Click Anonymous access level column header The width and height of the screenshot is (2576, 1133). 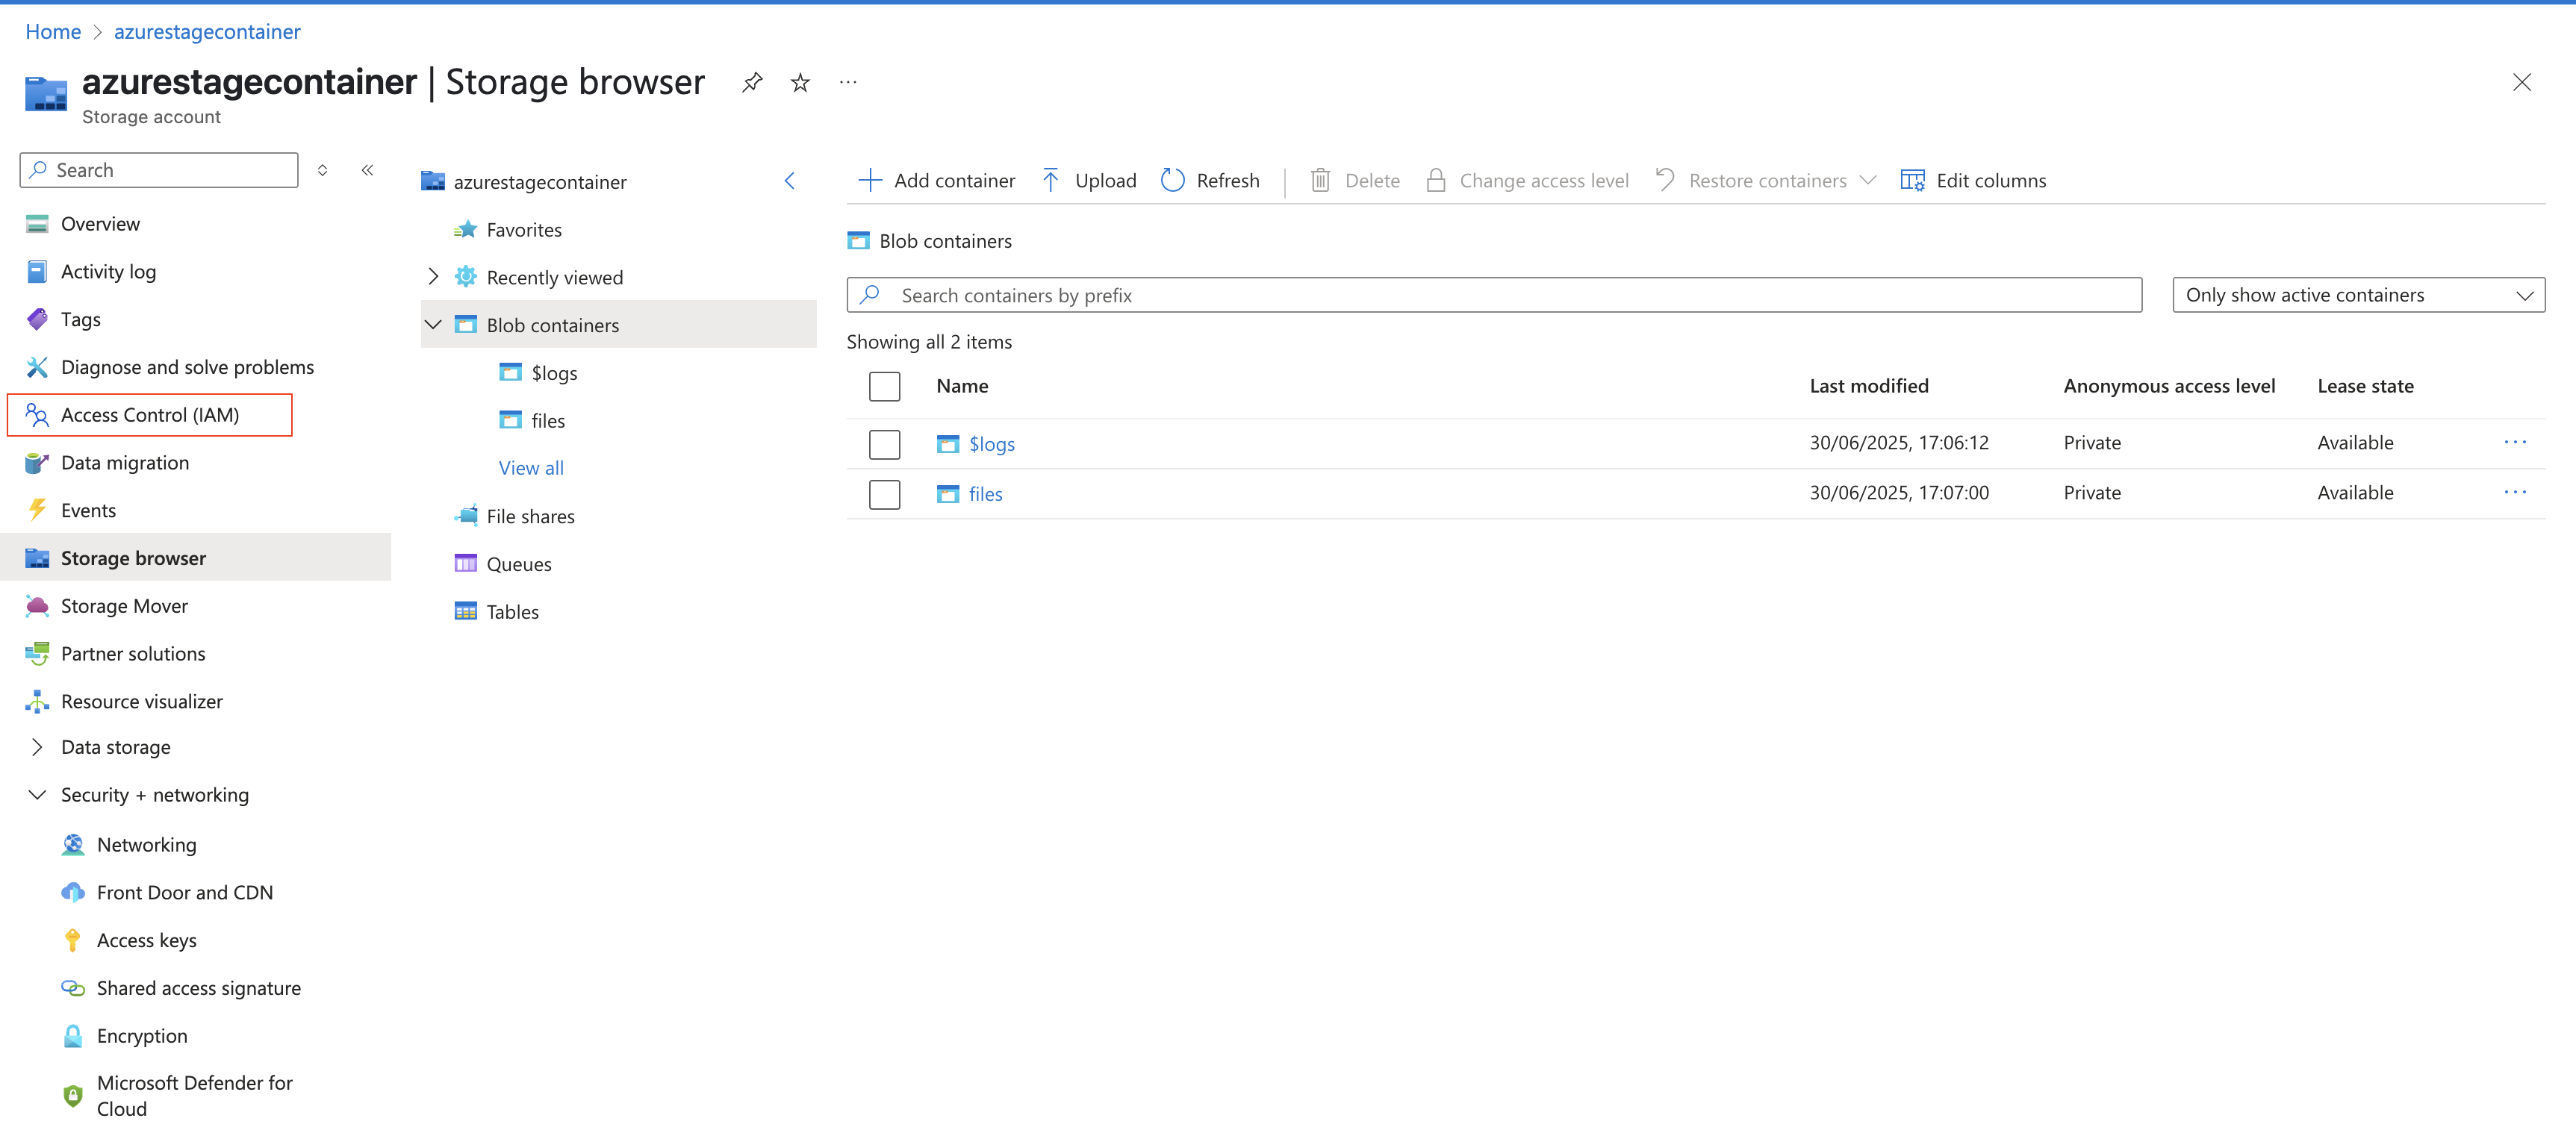click(2169, 386)
